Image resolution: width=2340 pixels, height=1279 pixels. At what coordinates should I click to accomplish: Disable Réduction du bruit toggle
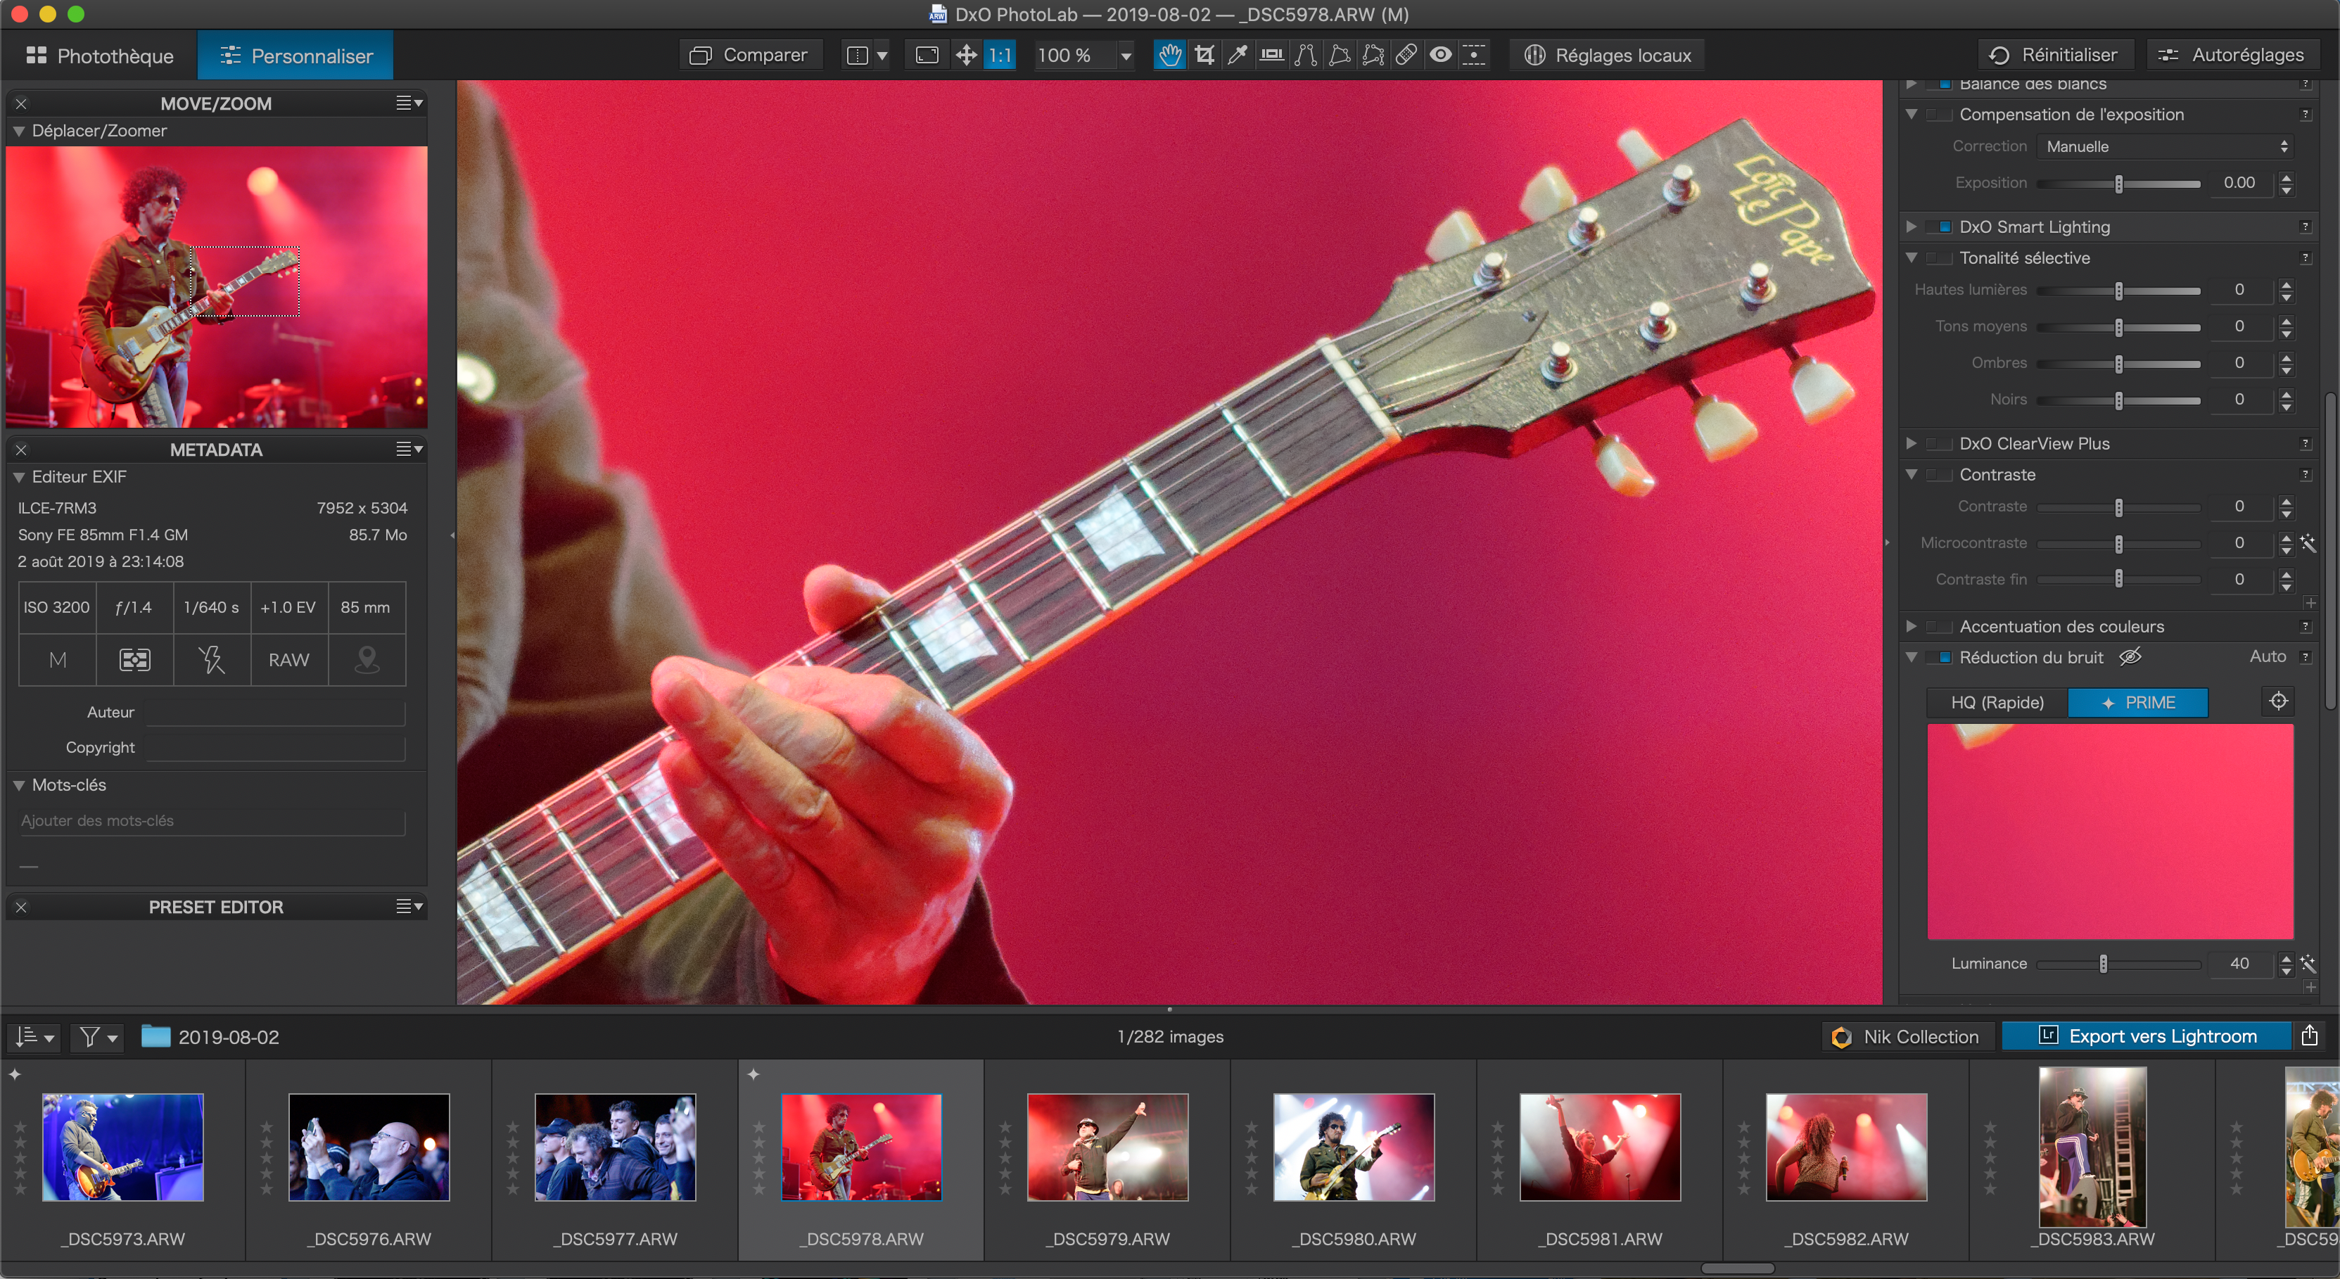point(1940,657)
